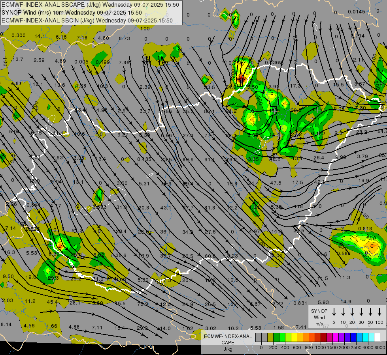Viewport: 387px width, 355px height.
Task: Click the map value '60.8'
Action: (x=210, y=256)
